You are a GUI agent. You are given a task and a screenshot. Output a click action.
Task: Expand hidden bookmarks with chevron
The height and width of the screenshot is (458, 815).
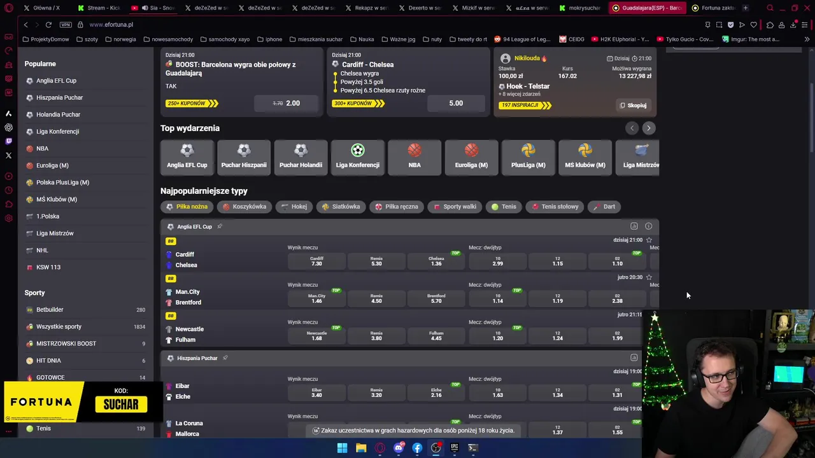(807, 39)
